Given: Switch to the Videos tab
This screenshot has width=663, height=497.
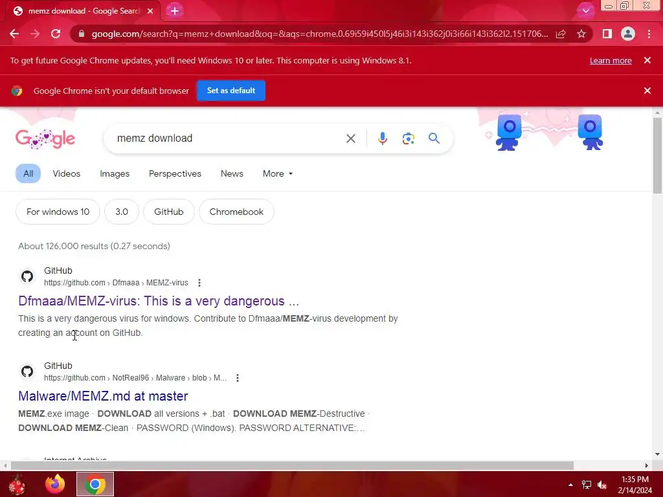Looking at the screenshot, I should click(67, 173).
